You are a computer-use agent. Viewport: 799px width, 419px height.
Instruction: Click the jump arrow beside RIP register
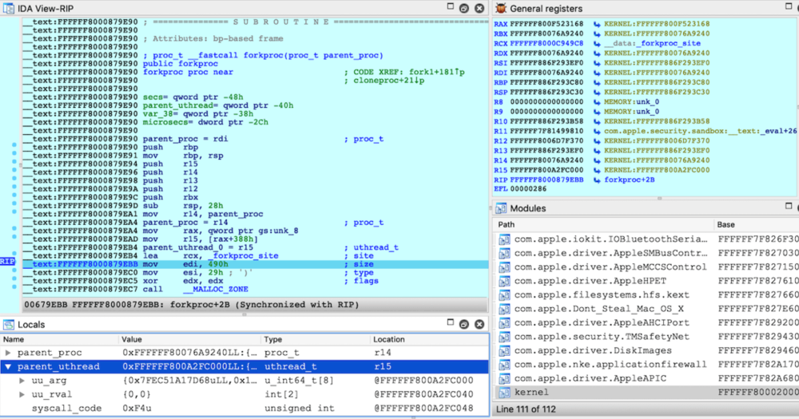coord(598,180)
